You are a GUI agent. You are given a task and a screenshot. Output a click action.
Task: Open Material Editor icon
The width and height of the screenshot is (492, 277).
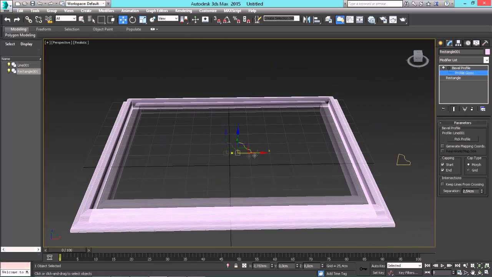coord(372,20)
